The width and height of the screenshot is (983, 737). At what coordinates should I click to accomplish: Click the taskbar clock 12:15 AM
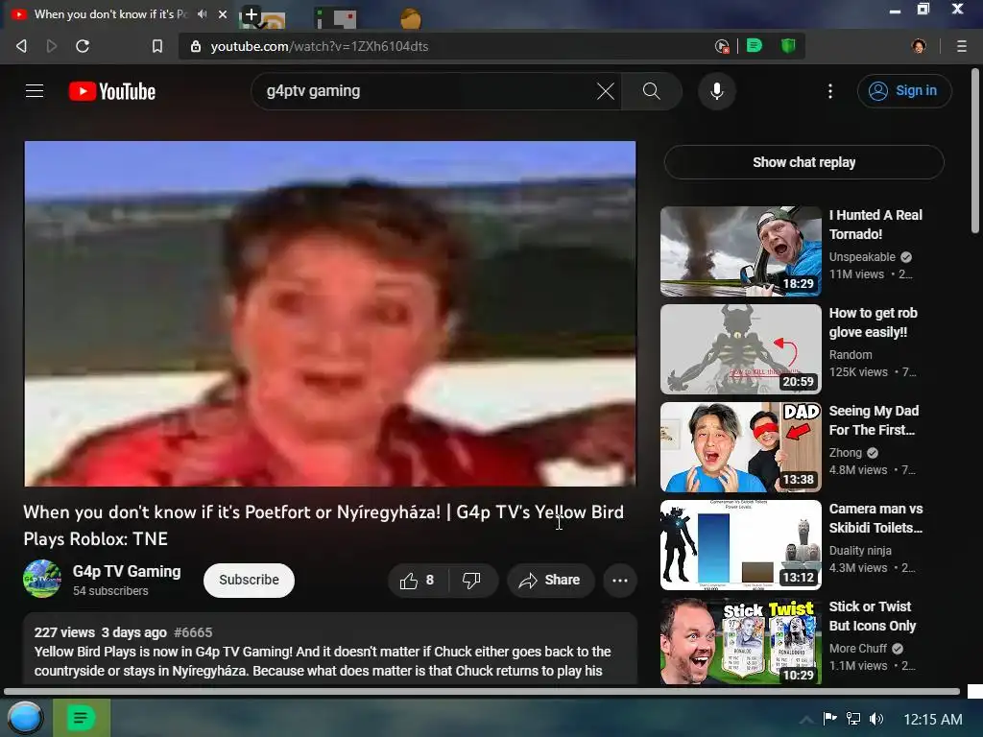932,719
